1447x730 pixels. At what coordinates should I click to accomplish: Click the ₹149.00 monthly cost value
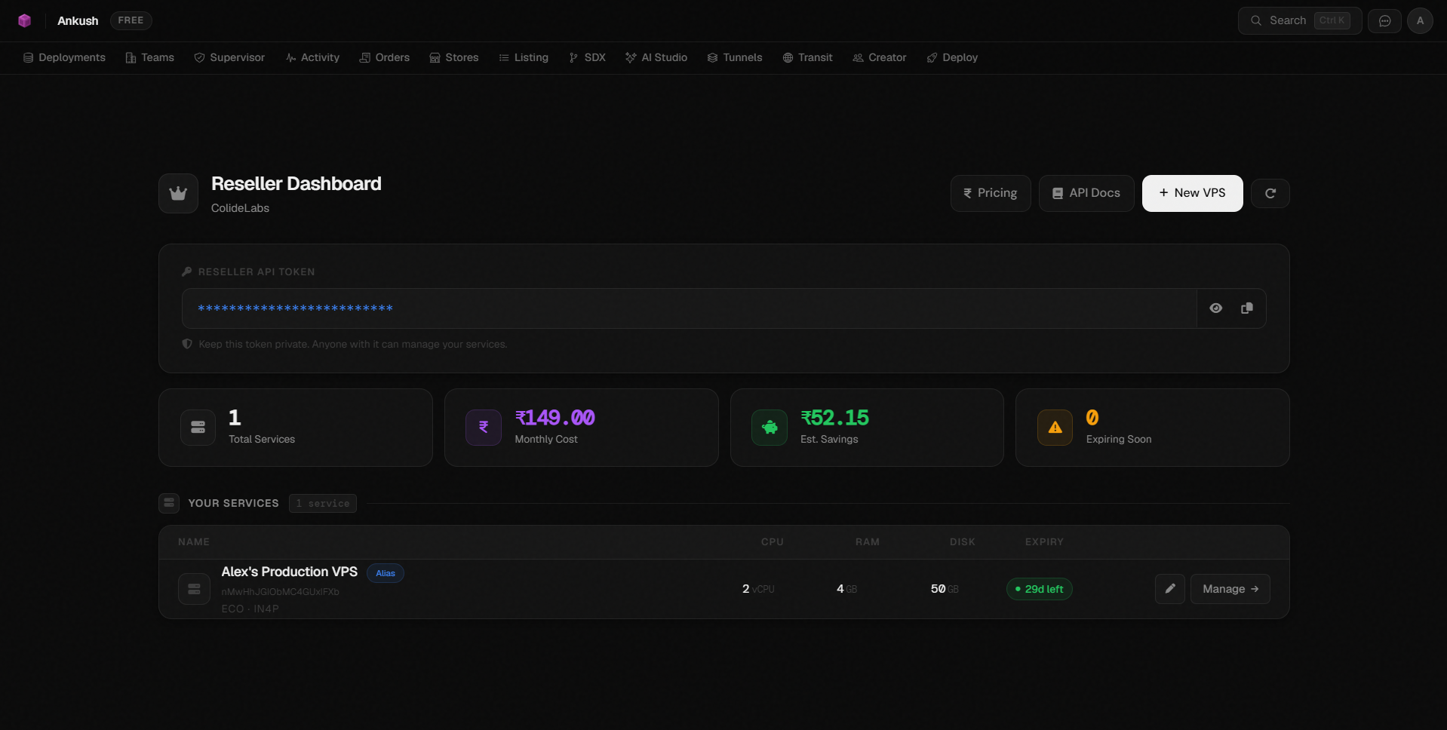coord(555,418)
